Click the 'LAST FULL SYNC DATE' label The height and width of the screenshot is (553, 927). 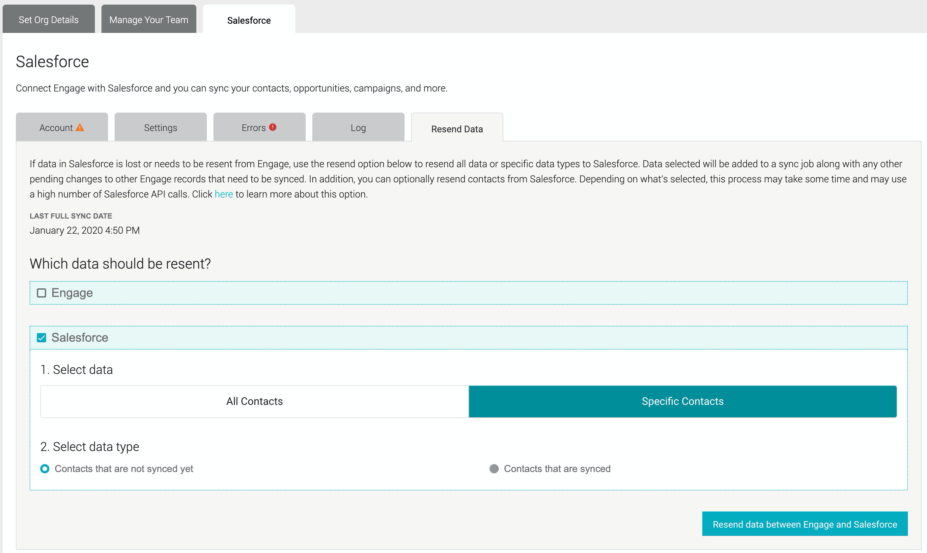coord(71,216)
